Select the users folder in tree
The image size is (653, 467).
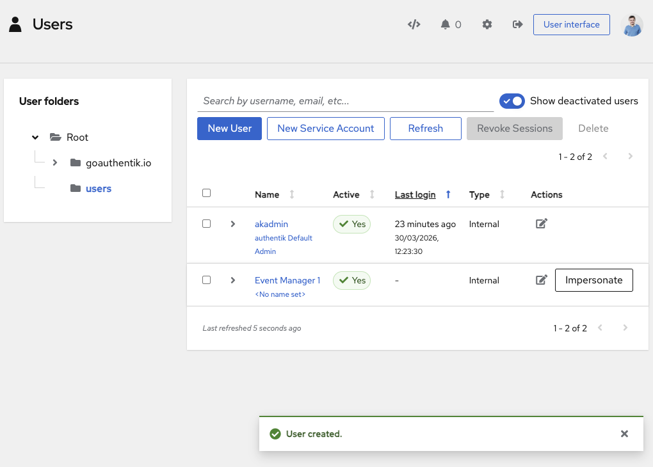(x=98, y=189)
